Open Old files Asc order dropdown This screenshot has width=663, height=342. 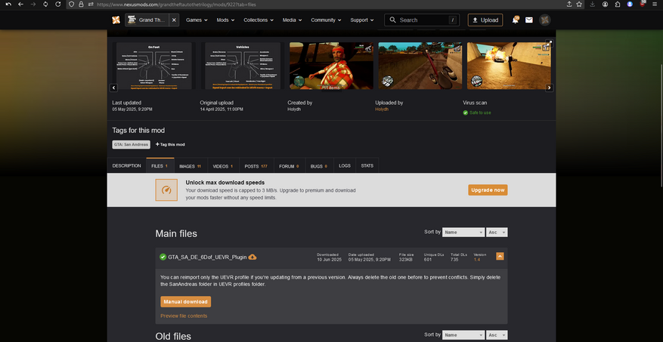tap(497, 334)
